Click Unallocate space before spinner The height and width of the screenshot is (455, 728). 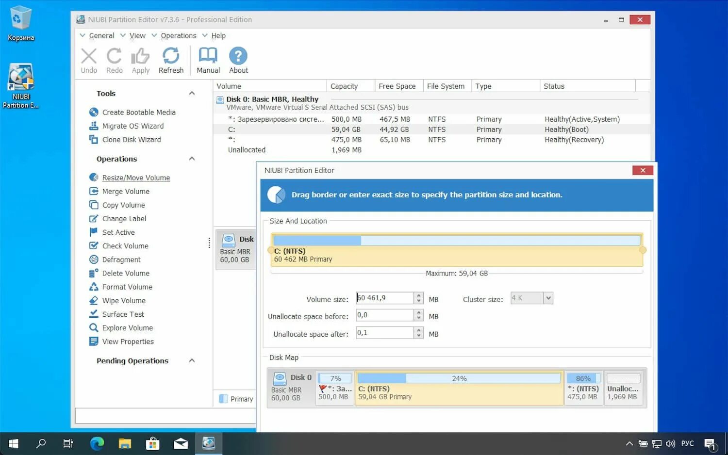tap(419, 315)
